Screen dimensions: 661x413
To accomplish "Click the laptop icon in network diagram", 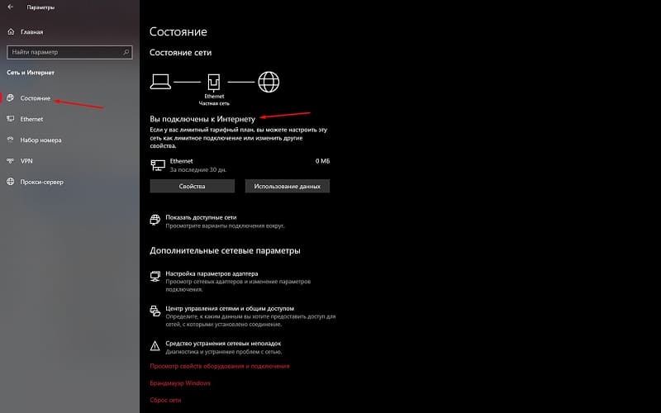I will (x=160, y=82).
